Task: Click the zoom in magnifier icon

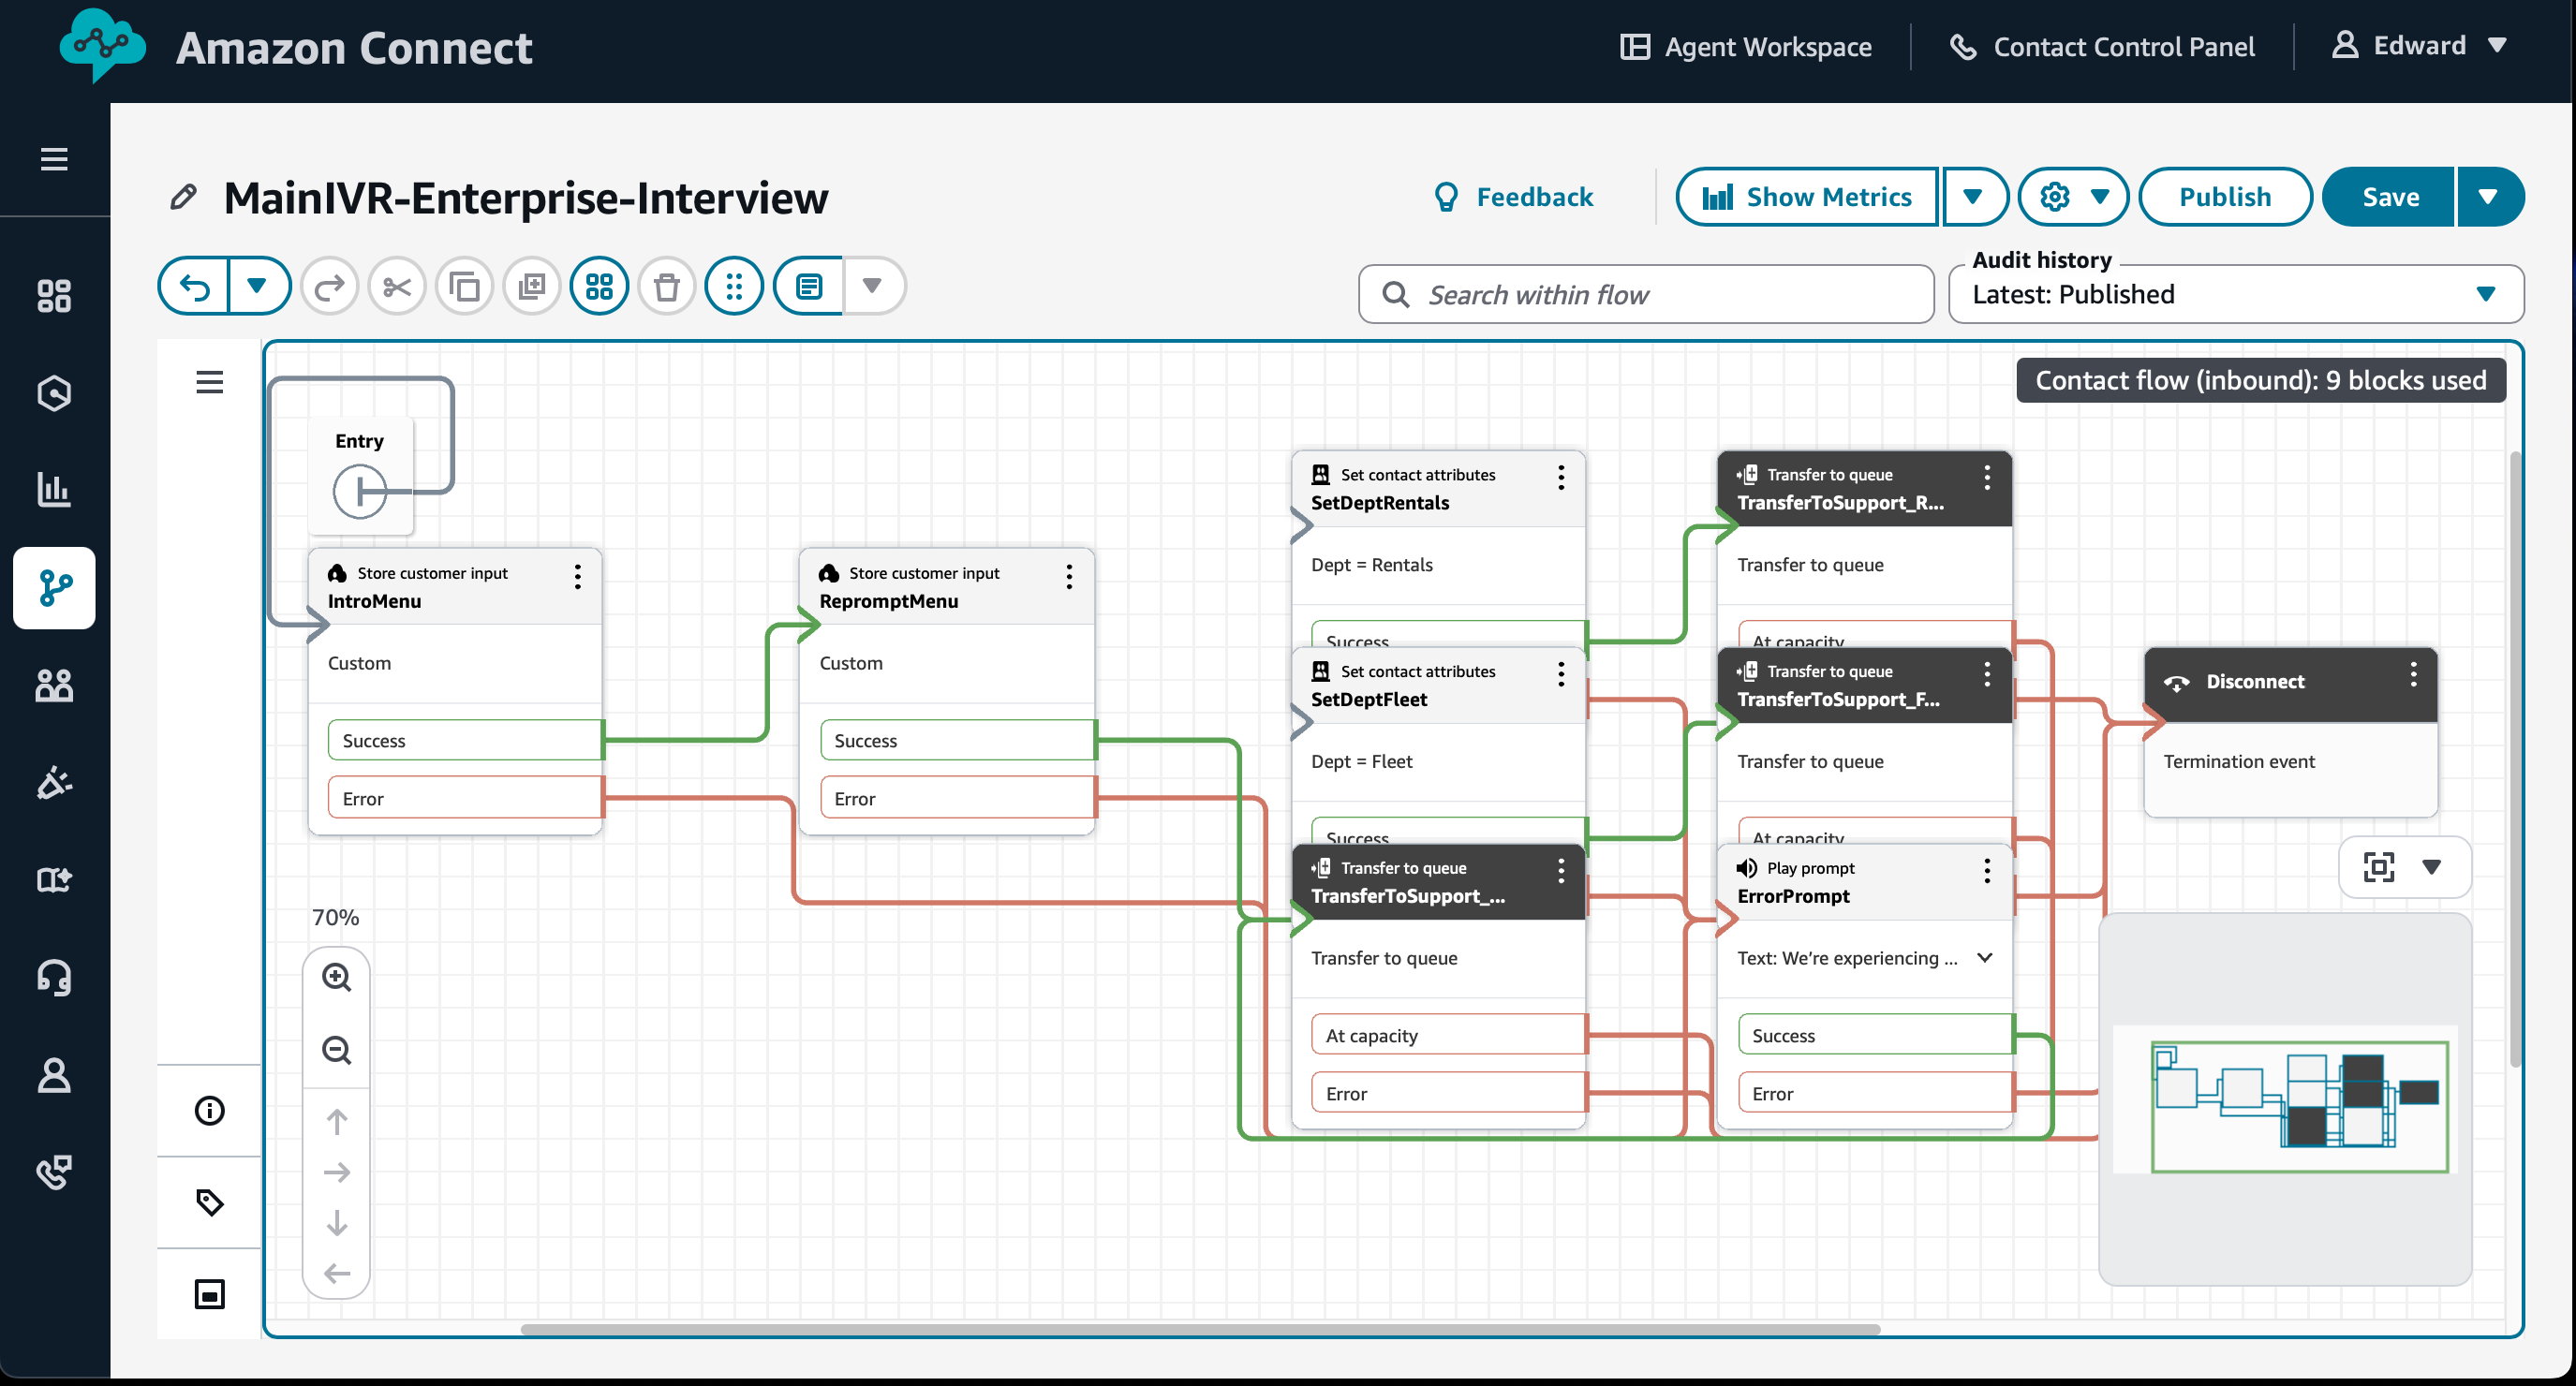Action: [x=336, y=977]
